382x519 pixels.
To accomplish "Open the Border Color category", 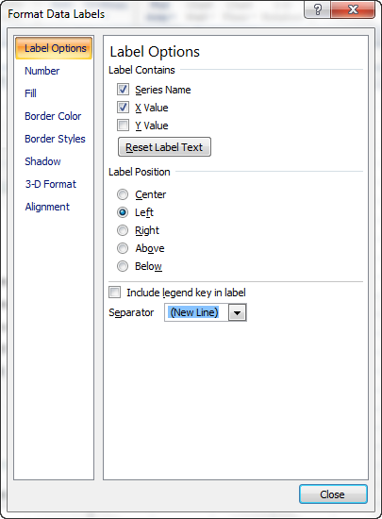I will [x=53, y=116].
